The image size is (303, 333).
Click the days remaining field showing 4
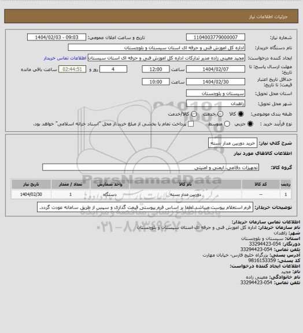(113, 69)
